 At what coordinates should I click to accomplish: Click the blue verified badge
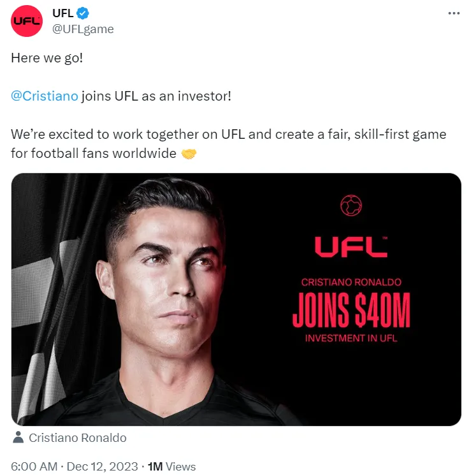coord(83,13)
